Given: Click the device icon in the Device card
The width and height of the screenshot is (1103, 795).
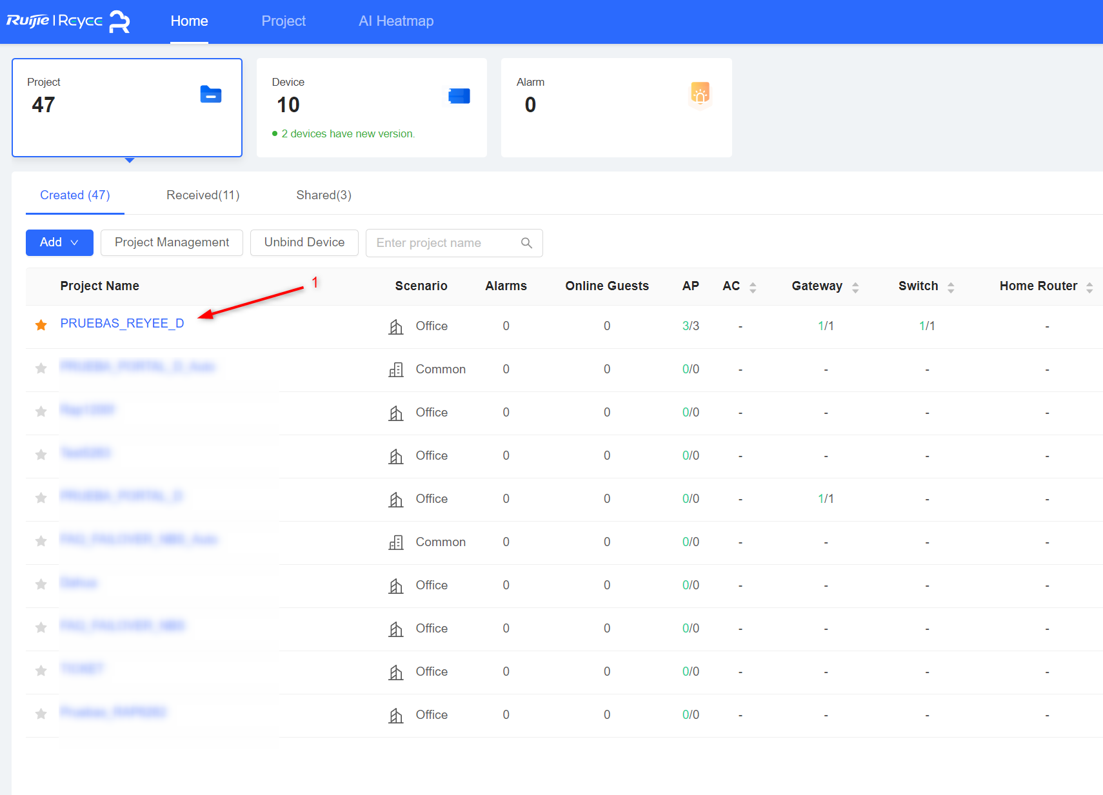Looking at the screenshot, I should pos(459,96).
